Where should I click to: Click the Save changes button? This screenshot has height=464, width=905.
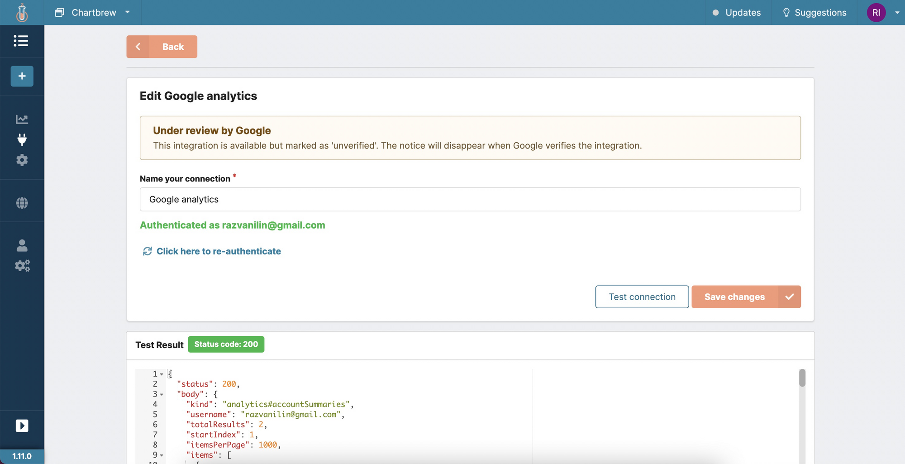(x=734, y=297)
